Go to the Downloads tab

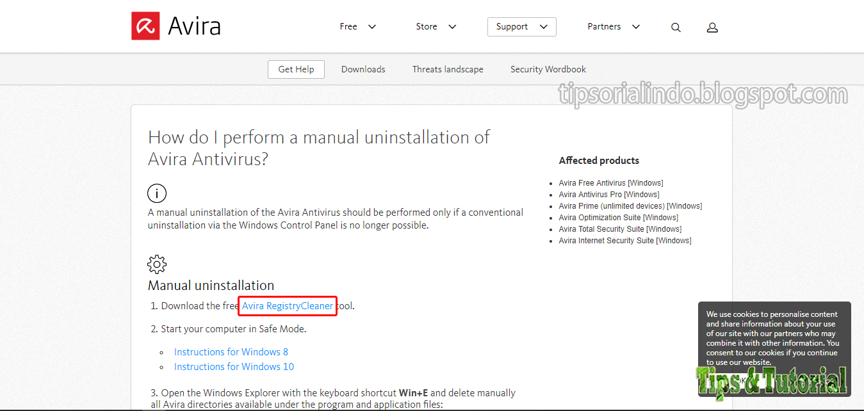(x=363, y=69)
